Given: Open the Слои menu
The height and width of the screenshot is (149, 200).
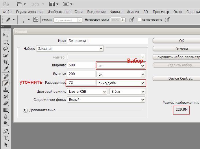Looking at the screenshot, I should (79, 12).
